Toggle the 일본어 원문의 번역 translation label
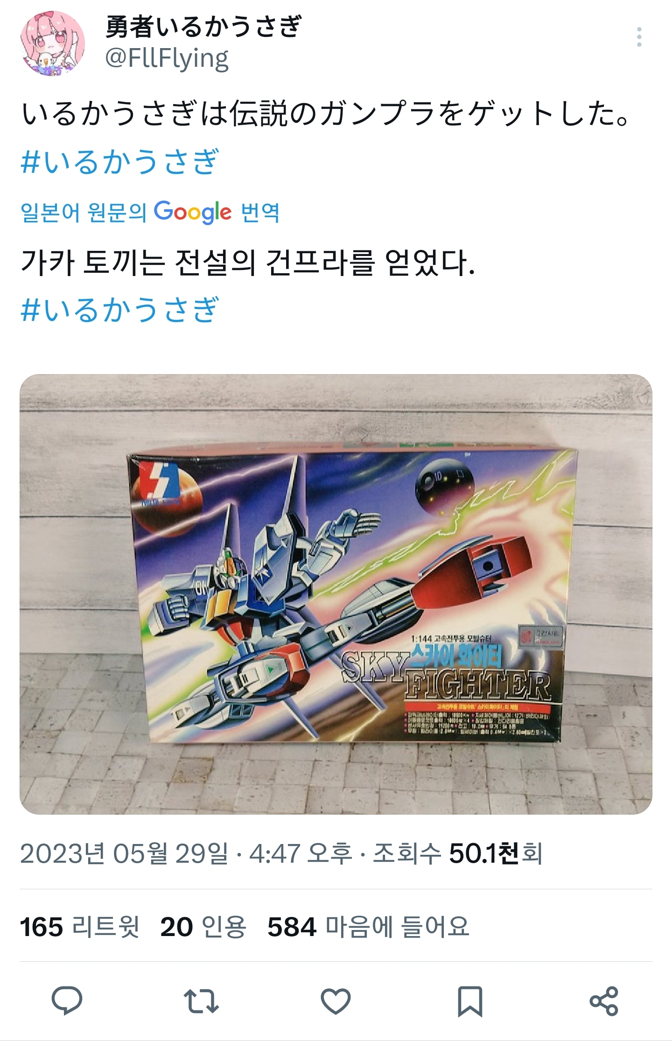This screenshot has width=672, height=1043. tap(150, 213)
